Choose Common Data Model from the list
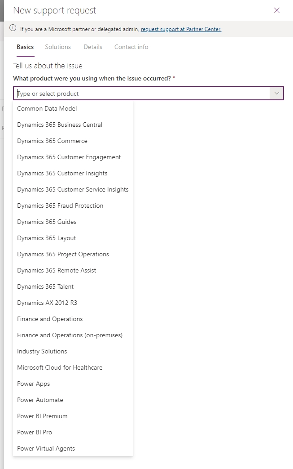 pos(47,108)
